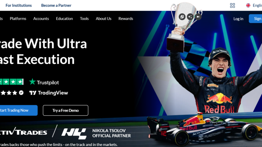The image size is (262, 147).
Task: Open the Education menu
Action: click(x=64, y=19)
